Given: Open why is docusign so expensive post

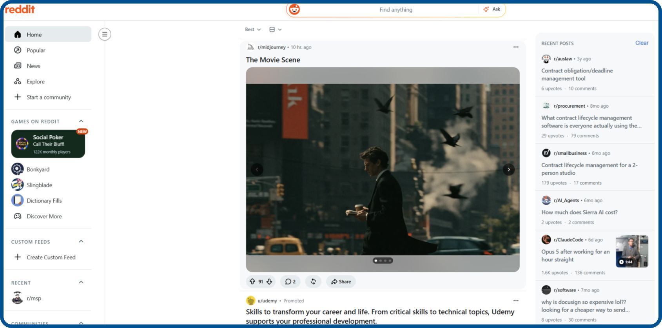Looking at the screenshot, I should pyautogui.click(x=586, y=306).
